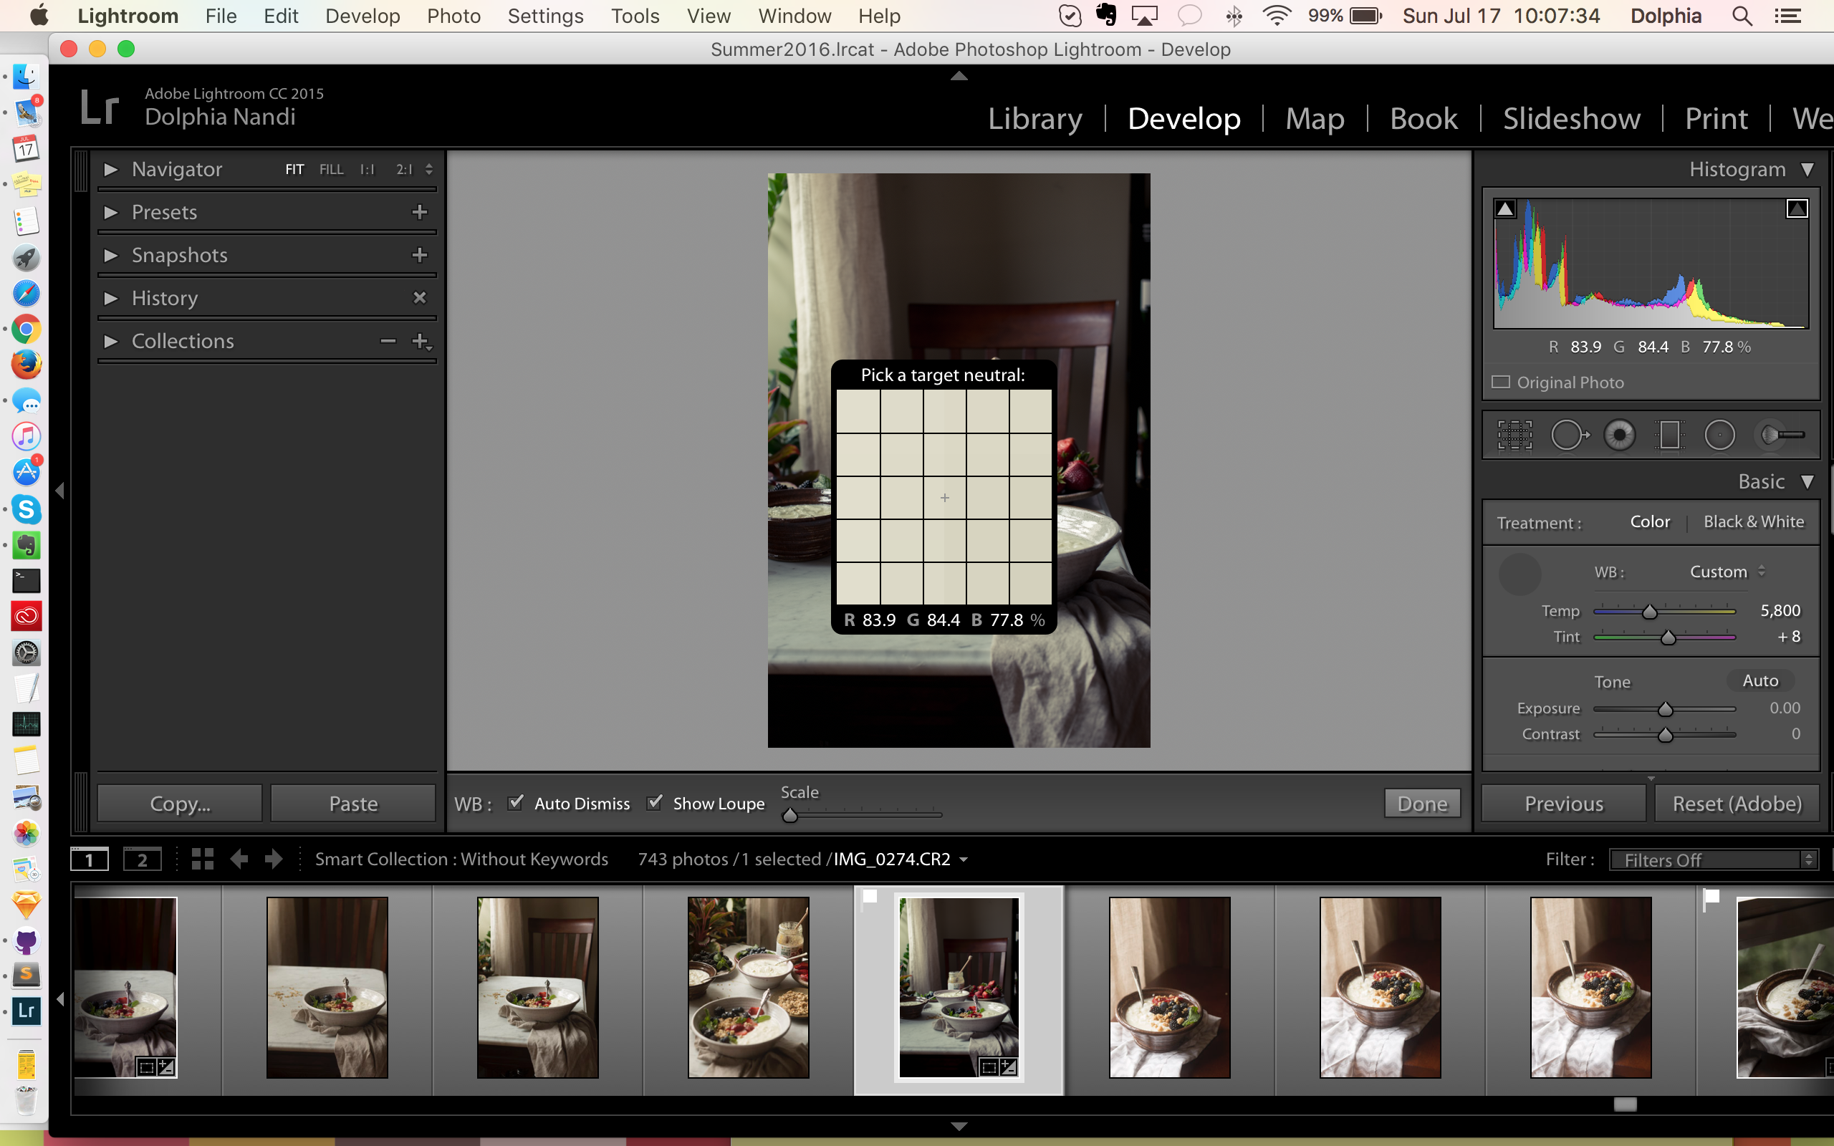The height and width of the screenshot is (1146, 1834).
Task: Select the crop overlay icon
Action: pos(1516,434)
